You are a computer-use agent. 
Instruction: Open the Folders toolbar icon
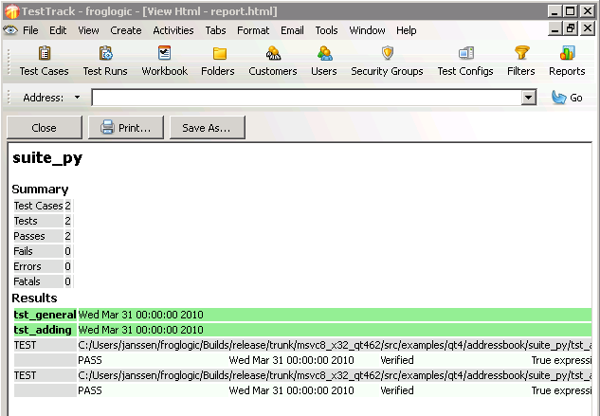[218, 61]
